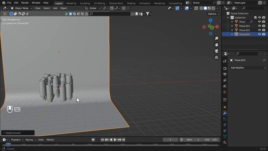The image size is (268, 151).
Task: Open the View Layer properties tab
Action: (x=225, y=80)
